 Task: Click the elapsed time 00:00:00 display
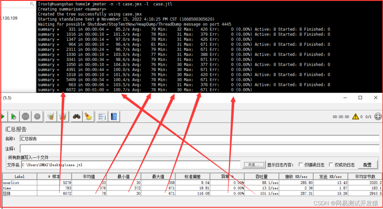(341, 117)
